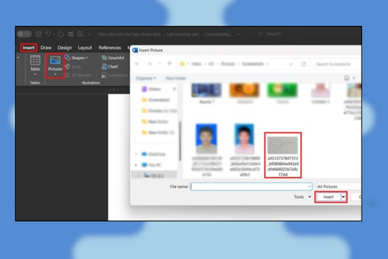This screenshot has width=388, height=259.
Task: Click the Screenshot tool in ribbon
Action: 114,75
